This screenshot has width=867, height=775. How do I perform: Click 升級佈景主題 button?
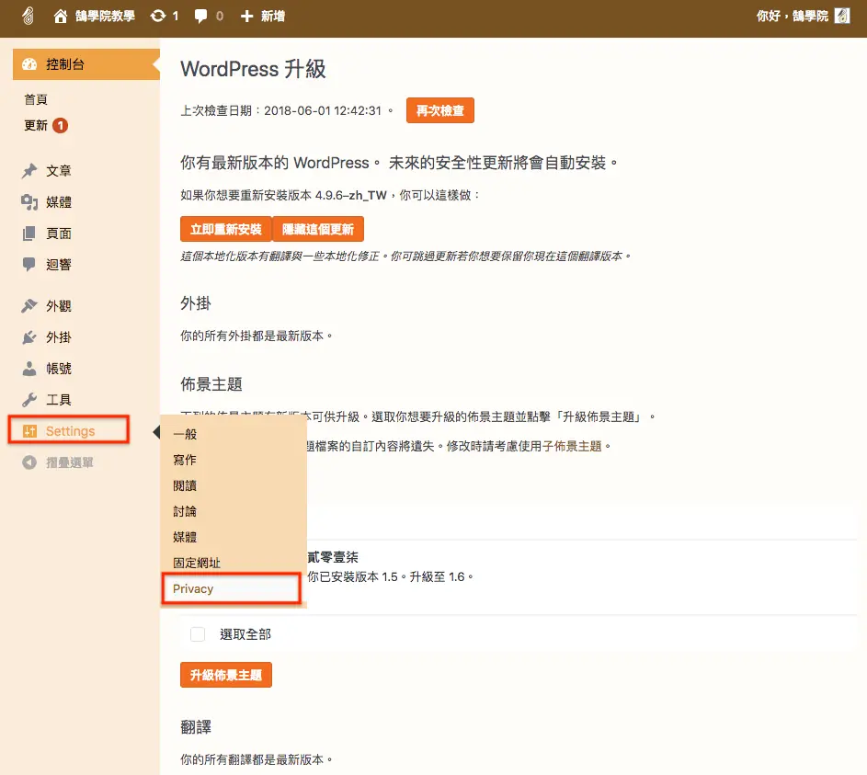coord(225,675)
